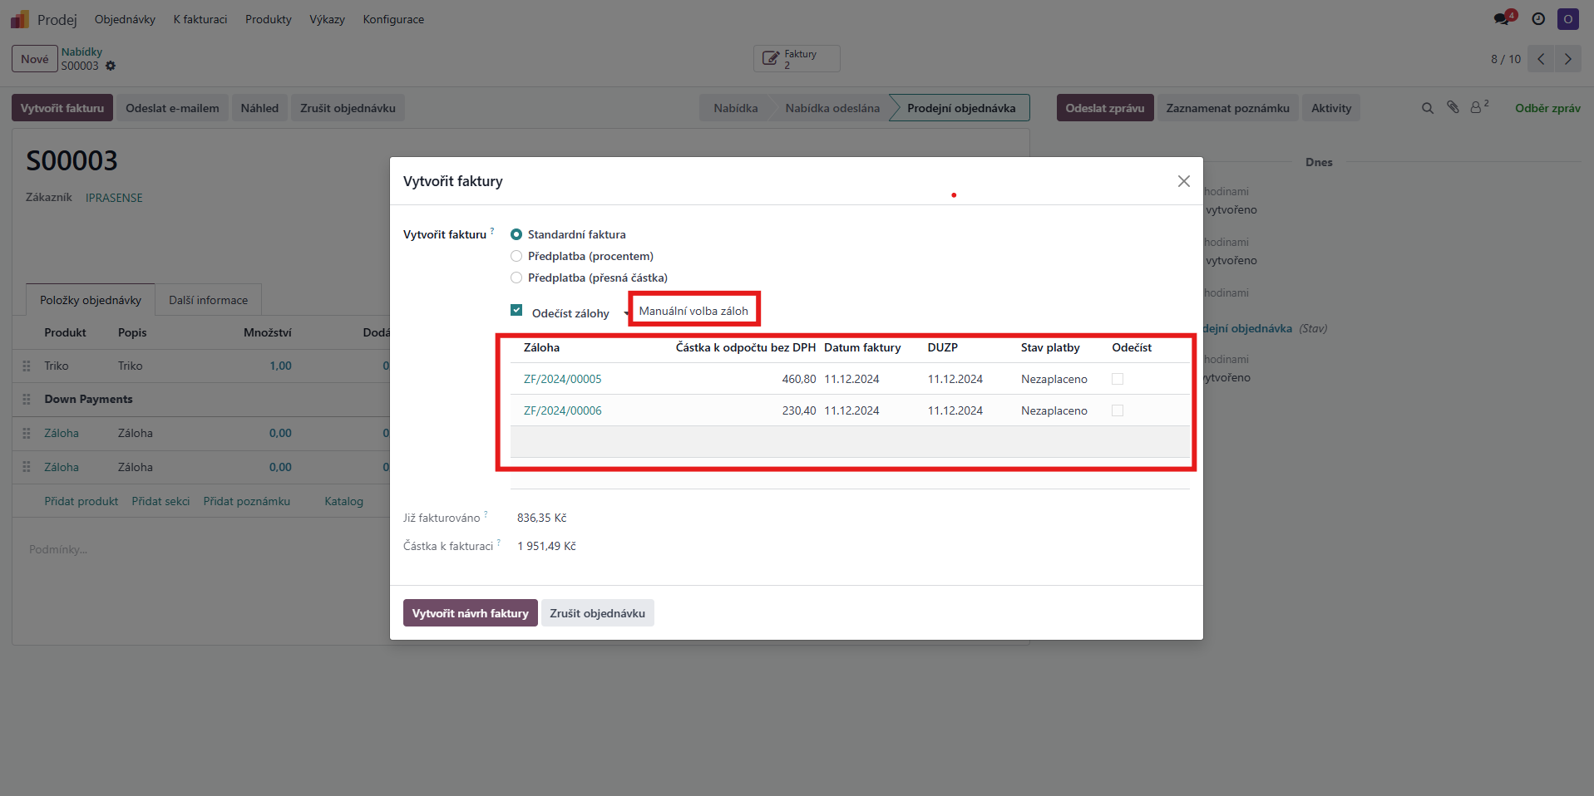Open the activities clock icon
This screenshot has width=1594, height=796.
pos(1538,19)
